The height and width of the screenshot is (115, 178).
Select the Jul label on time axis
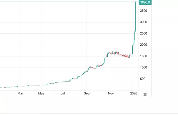point(63,94)
